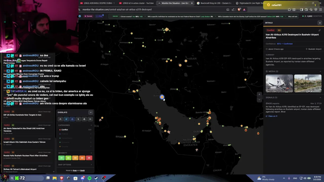
Task: Zoom in on the map
Action: pos(259,94)
